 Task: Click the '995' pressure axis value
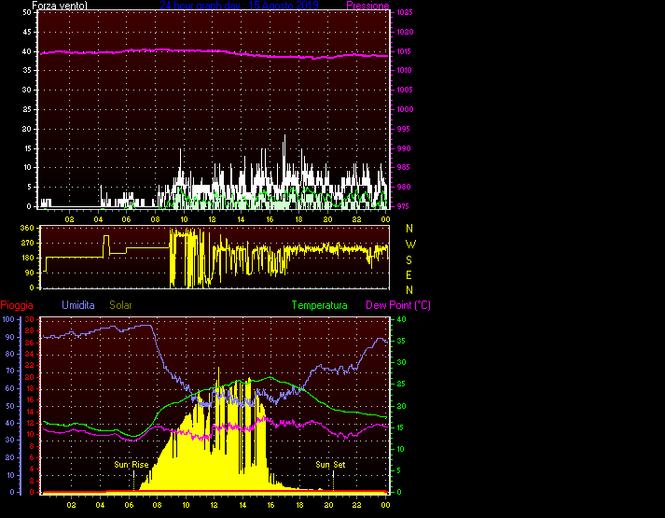click(x=403, y=129)
